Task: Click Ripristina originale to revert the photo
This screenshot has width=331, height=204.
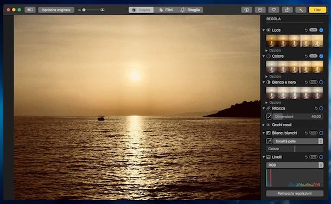Action: [56, 10]
